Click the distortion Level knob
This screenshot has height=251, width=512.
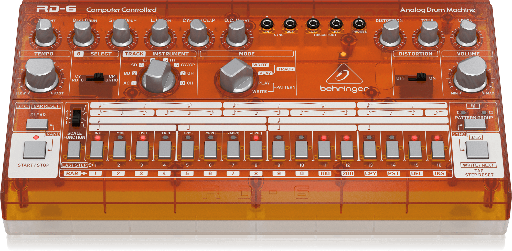coord(467,33)
